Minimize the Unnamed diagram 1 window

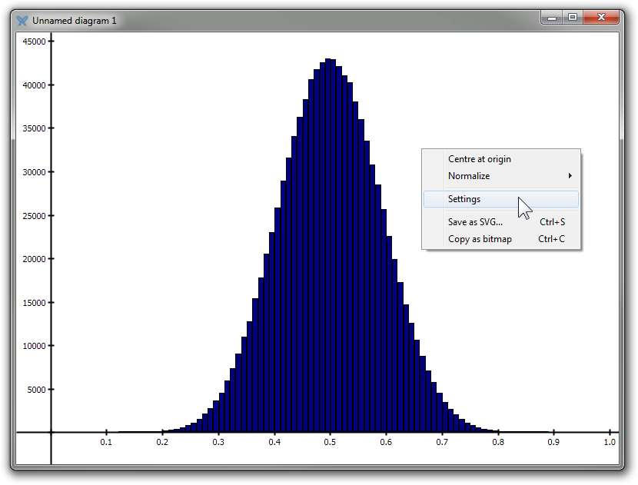coord(552,17)
